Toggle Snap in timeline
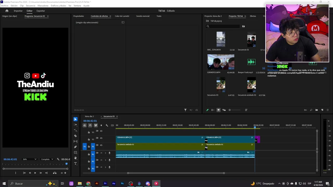 90,125
